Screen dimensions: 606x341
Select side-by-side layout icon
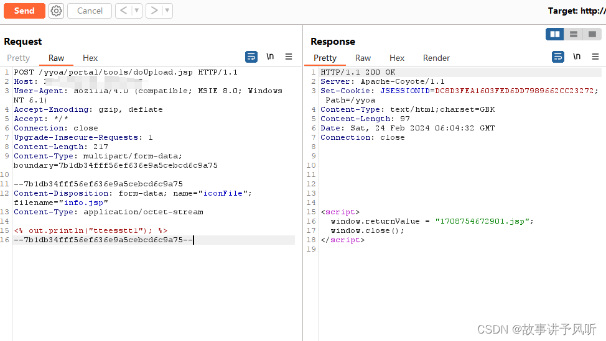tap(555, 34)
